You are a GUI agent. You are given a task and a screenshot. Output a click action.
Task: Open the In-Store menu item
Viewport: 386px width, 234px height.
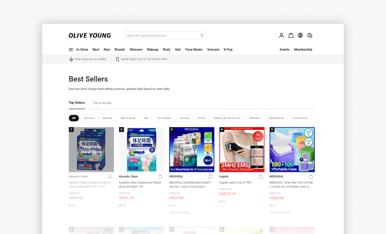(x=82, y=49)
